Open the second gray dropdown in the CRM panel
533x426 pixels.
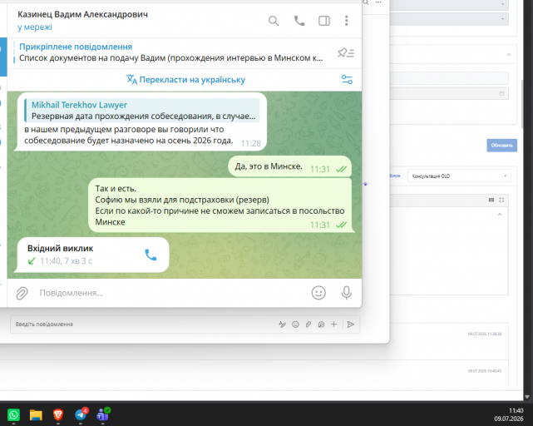(449, 18)
